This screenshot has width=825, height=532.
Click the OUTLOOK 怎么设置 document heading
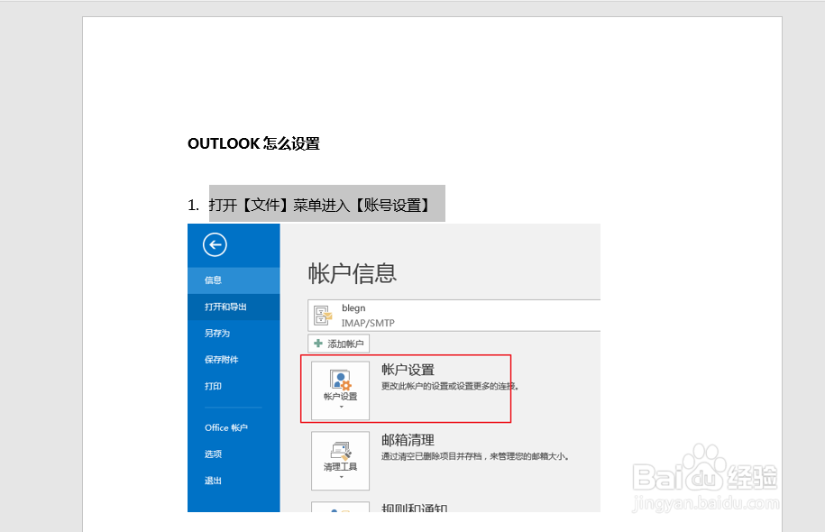point(253,143)
